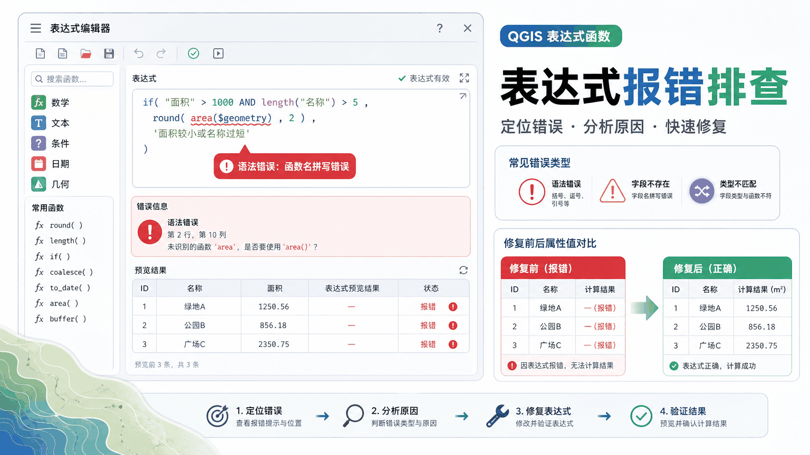
Task: Click the 日期 calendar category icon
Action: (38, 164)
